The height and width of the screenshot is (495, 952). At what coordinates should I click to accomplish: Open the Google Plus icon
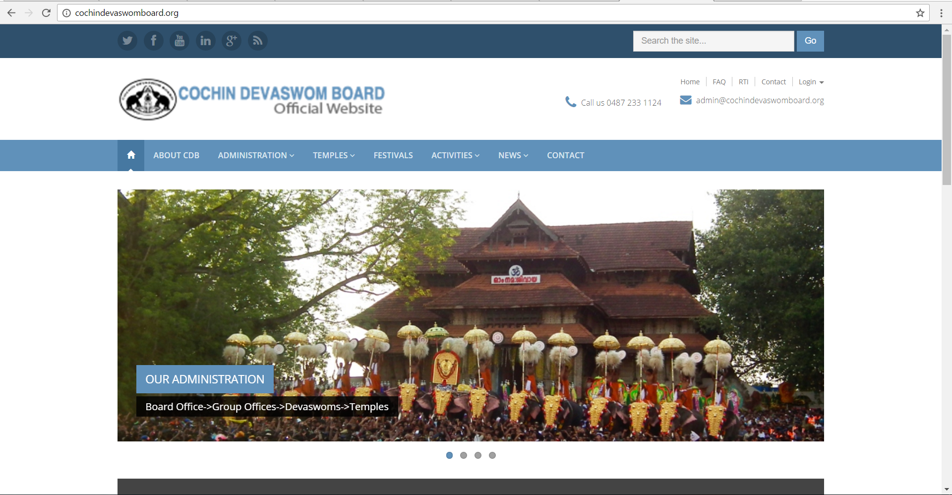[x=232, y=41]
